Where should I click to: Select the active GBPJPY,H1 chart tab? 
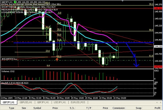9,102
